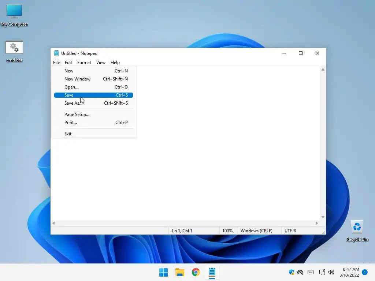Click the '100%' zoom status text
This screenshot has width=375, height=281.
pyautogui.click(x=227, y=231)
